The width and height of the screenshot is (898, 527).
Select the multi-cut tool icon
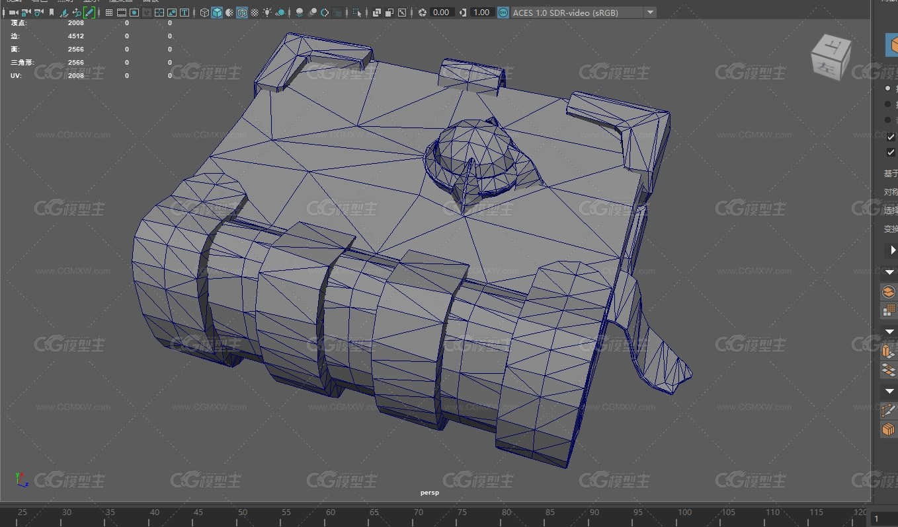[889, 411]
